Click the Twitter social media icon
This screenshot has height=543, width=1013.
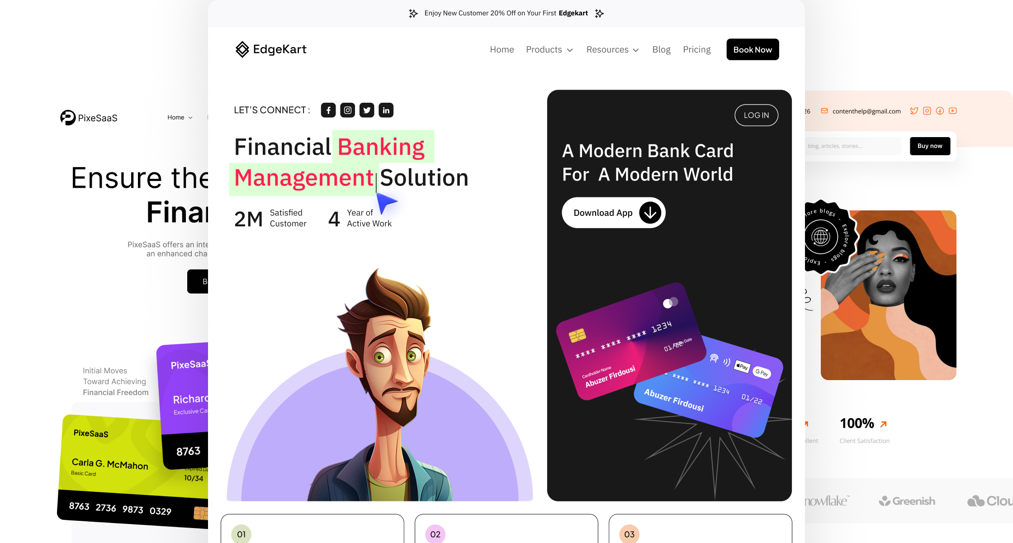click(x=367, y=110)
